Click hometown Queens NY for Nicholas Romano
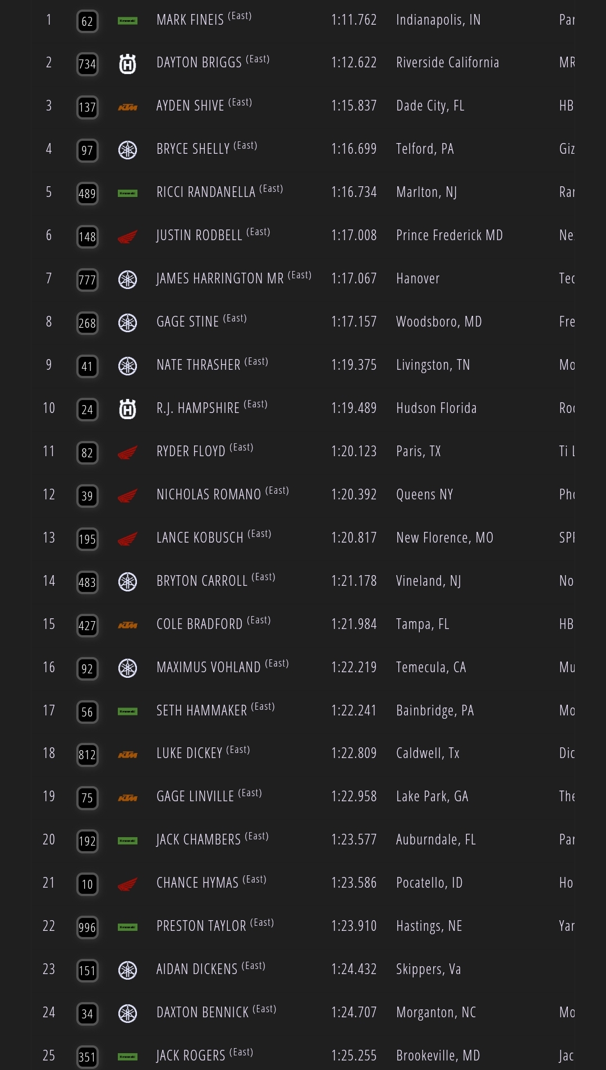The width and height of the screenshot is (606, 1070). pos(424,495)
